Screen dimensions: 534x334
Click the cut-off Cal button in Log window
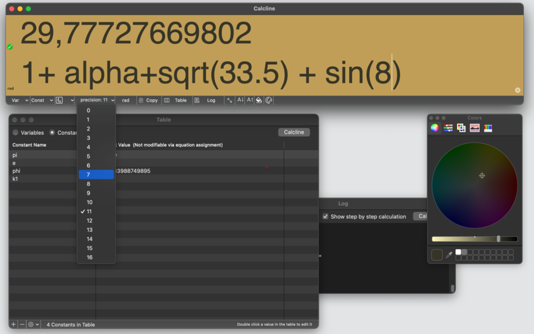tap(420, 216)
